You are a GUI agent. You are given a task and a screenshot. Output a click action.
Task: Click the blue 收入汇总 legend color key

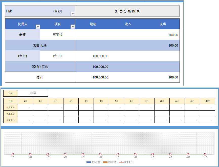(x=89, y=162)
